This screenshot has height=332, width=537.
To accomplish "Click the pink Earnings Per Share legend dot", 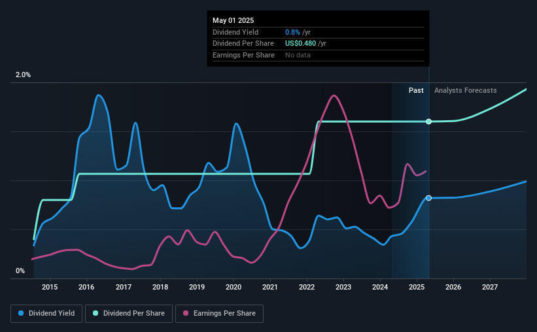I will (x=186, y=313).
